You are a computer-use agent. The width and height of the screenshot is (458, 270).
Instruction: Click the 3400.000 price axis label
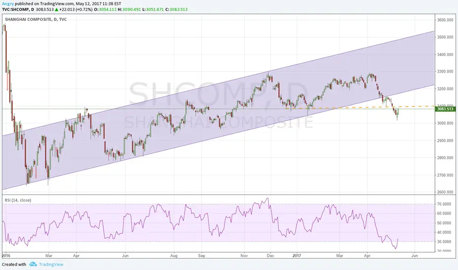(445, 54)
